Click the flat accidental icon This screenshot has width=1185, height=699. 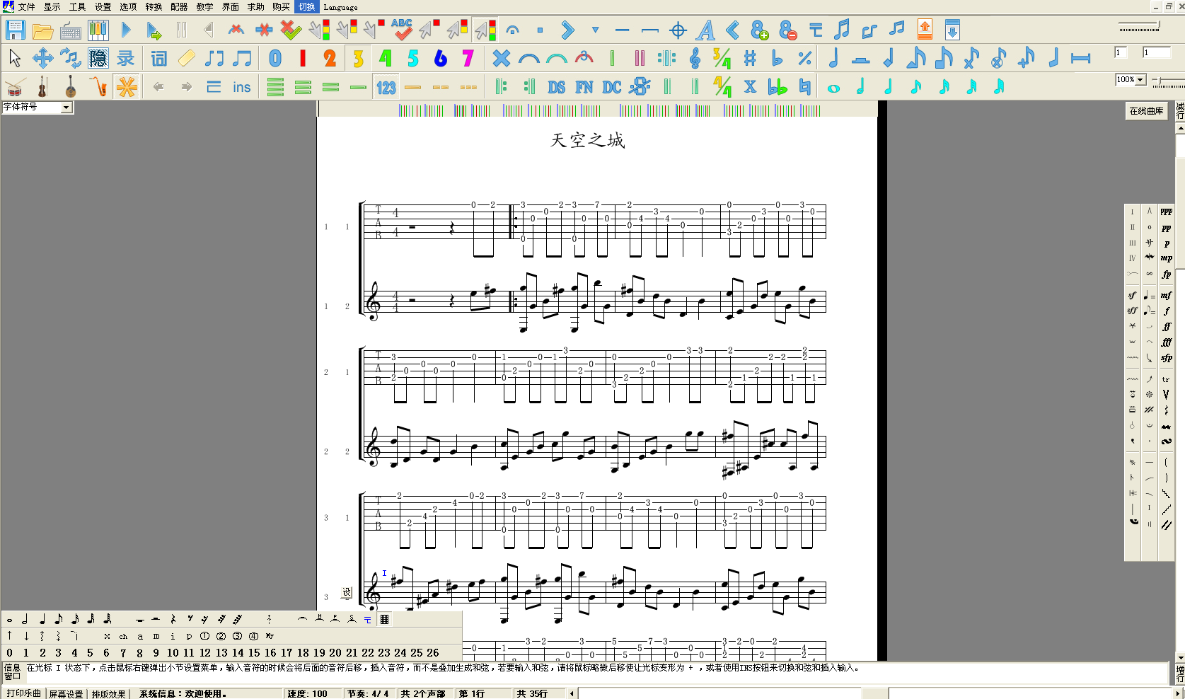pos(778,58)
